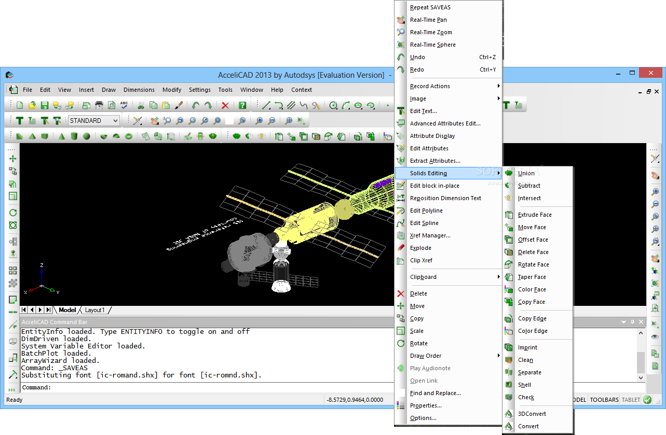
Task: Choose Options... at the menu bottom
Action: pos(448,418)
